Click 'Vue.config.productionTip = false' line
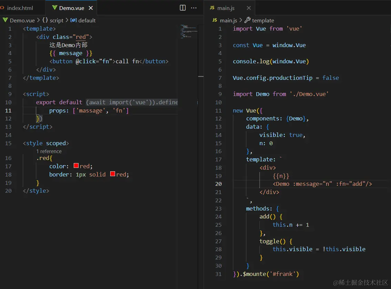 coord(286,78)
